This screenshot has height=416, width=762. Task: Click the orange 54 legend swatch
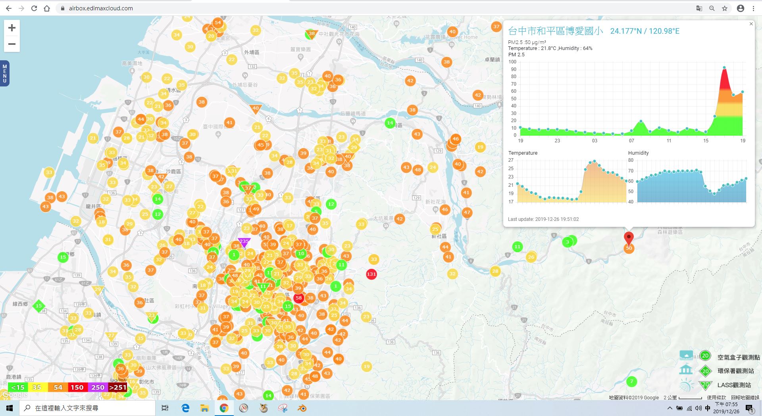click(x=58, y=387)
